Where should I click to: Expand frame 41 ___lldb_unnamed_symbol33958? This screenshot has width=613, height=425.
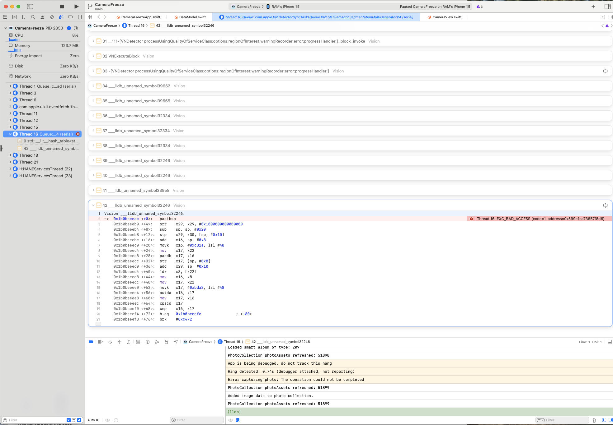point(93,190)
